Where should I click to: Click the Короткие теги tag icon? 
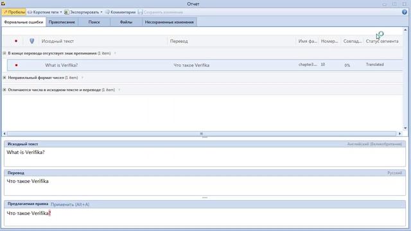pyautogui.click(x=30, y=12)
